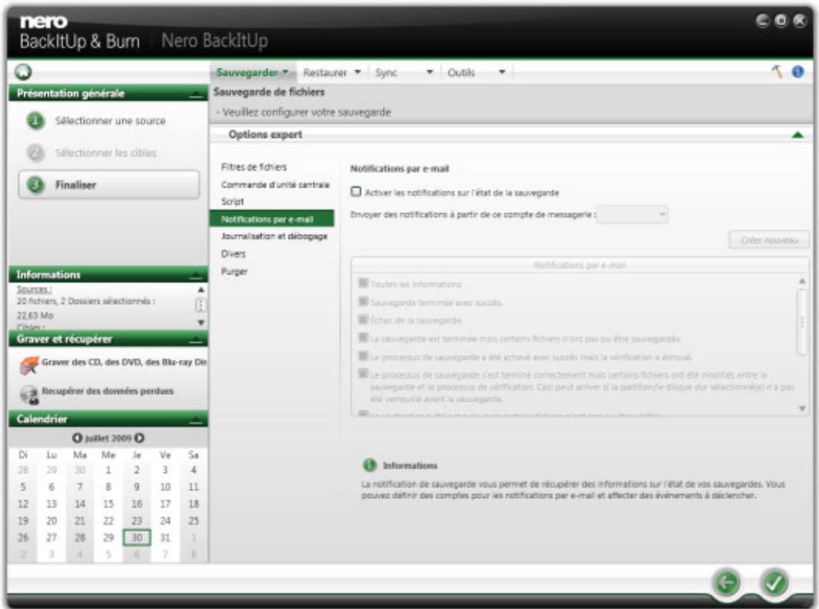The image size is (819, 609).
Task: Click the green back arrow button
Action: pyautogui.click(x=726, y=582)
